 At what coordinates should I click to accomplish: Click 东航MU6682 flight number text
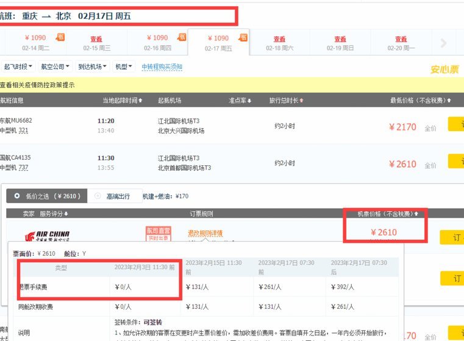(16, 120)
